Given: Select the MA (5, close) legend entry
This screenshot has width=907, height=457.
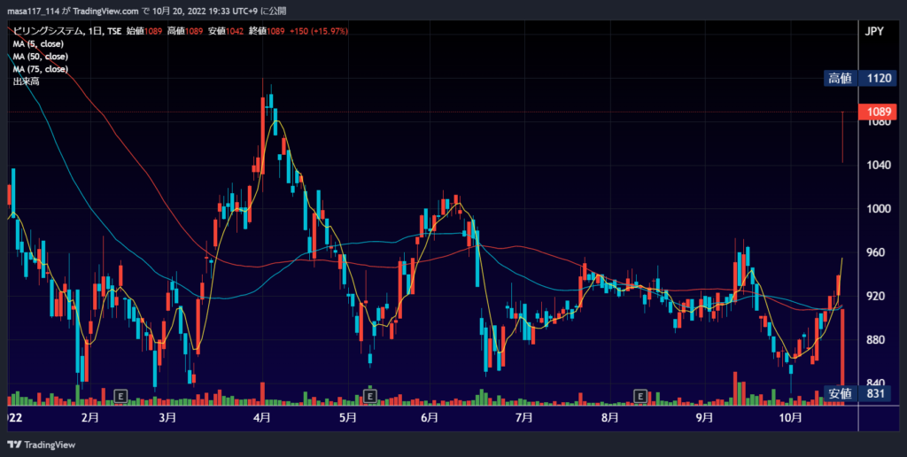Looking at the screenshot, I should [38, 44].
